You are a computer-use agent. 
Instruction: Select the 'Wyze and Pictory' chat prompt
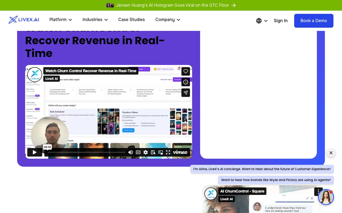coord(276,180)
